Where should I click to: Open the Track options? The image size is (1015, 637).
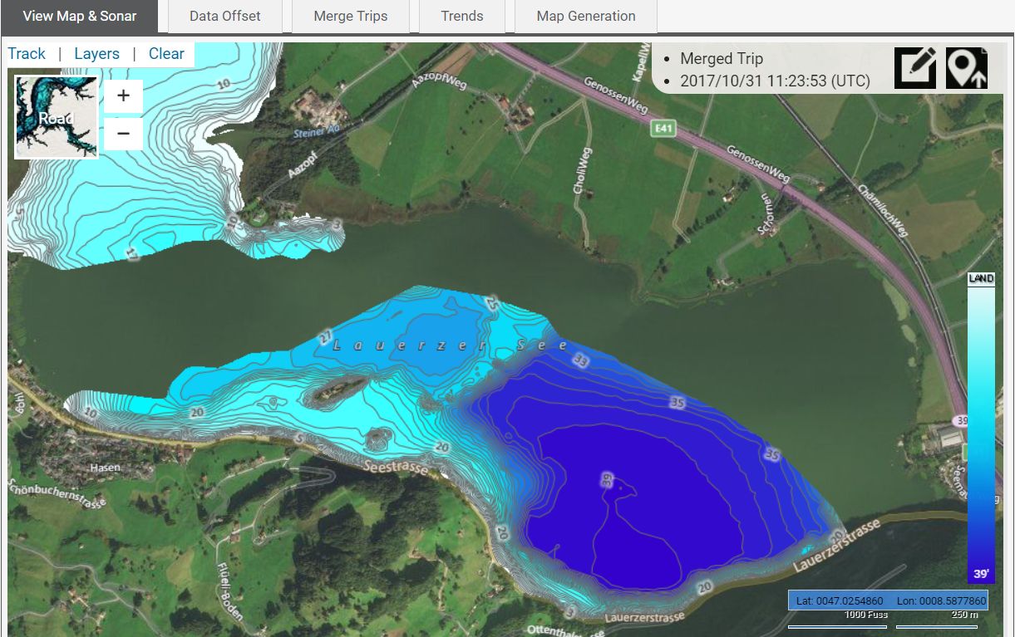click(x=27, y=54)
